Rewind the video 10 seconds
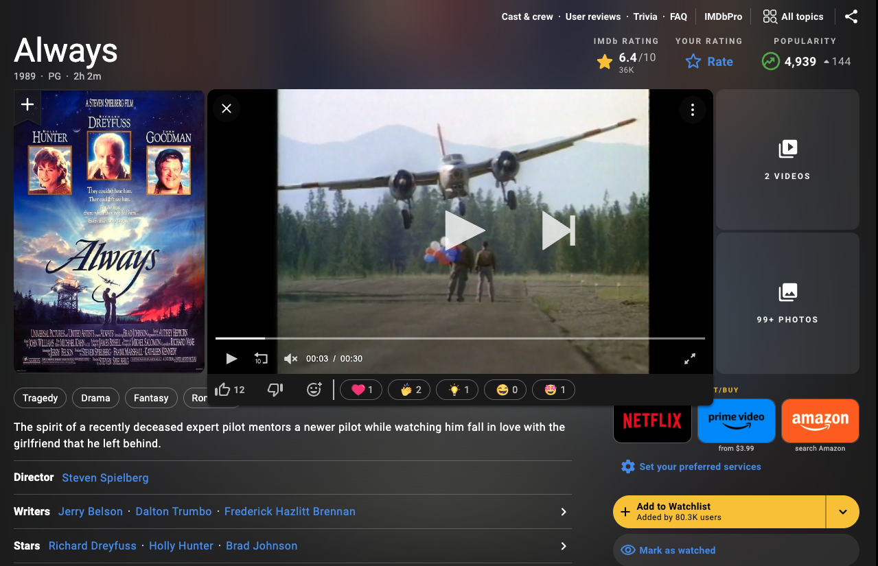This screenshot has height=566, width=878. (261, 358)
